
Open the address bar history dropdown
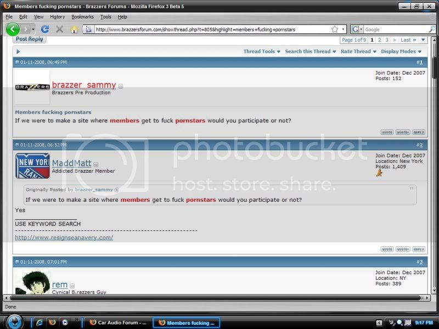click(x=343, y=29)
